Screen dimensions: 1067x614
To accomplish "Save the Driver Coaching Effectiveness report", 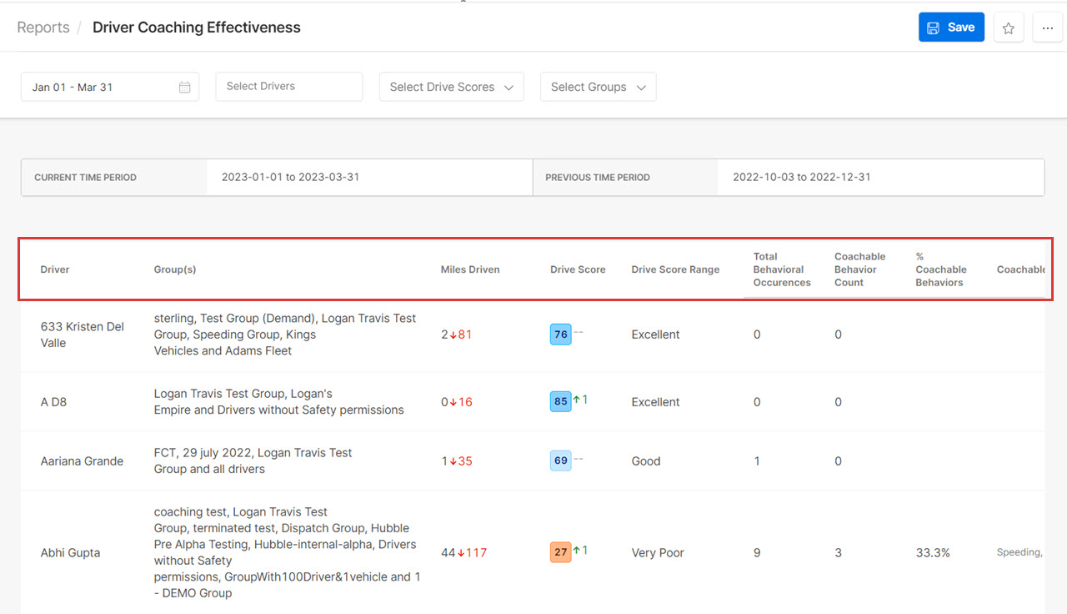I will pos(951,27).
